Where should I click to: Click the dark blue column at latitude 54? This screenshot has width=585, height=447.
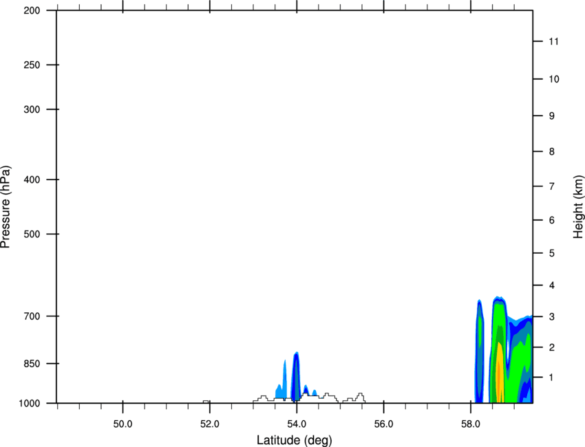[x=296, y=377]
